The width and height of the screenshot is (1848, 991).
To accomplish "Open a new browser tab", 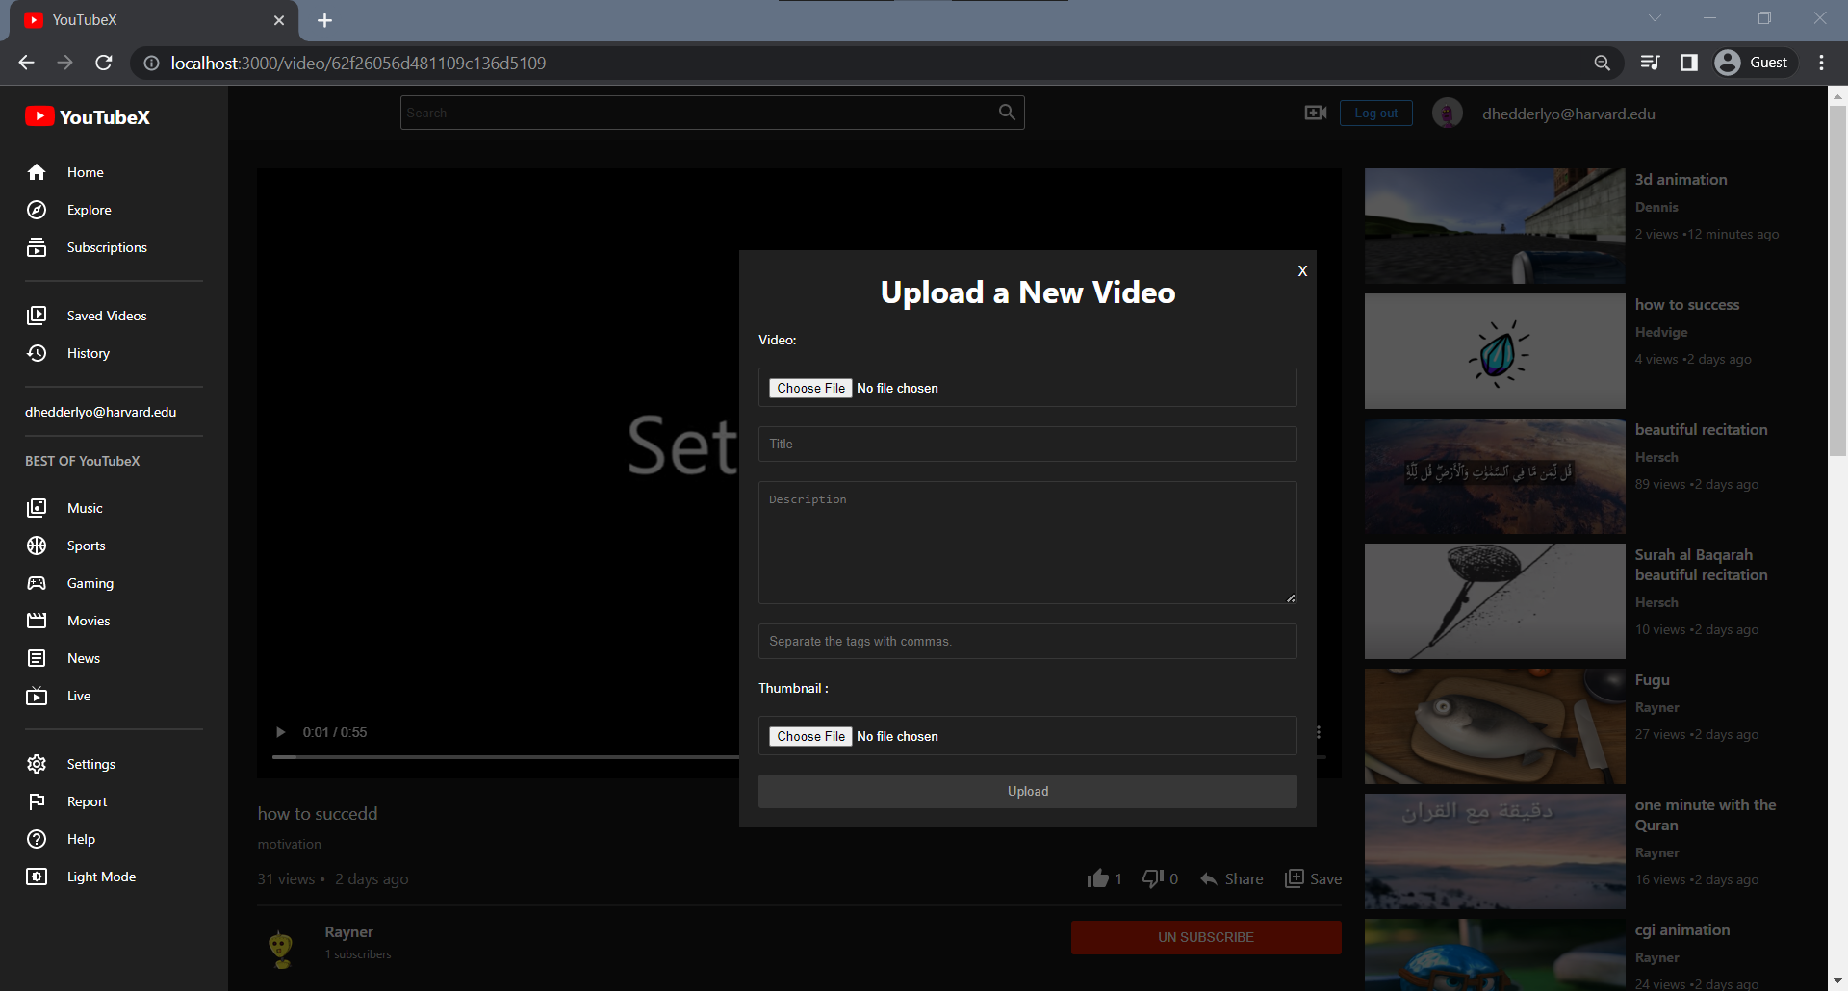I will [324, 20].
